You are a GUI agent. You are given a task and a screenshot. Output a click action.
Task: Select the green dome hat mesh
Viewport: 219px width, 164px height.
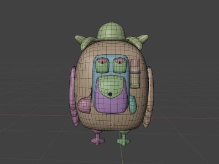coord(111,31)
